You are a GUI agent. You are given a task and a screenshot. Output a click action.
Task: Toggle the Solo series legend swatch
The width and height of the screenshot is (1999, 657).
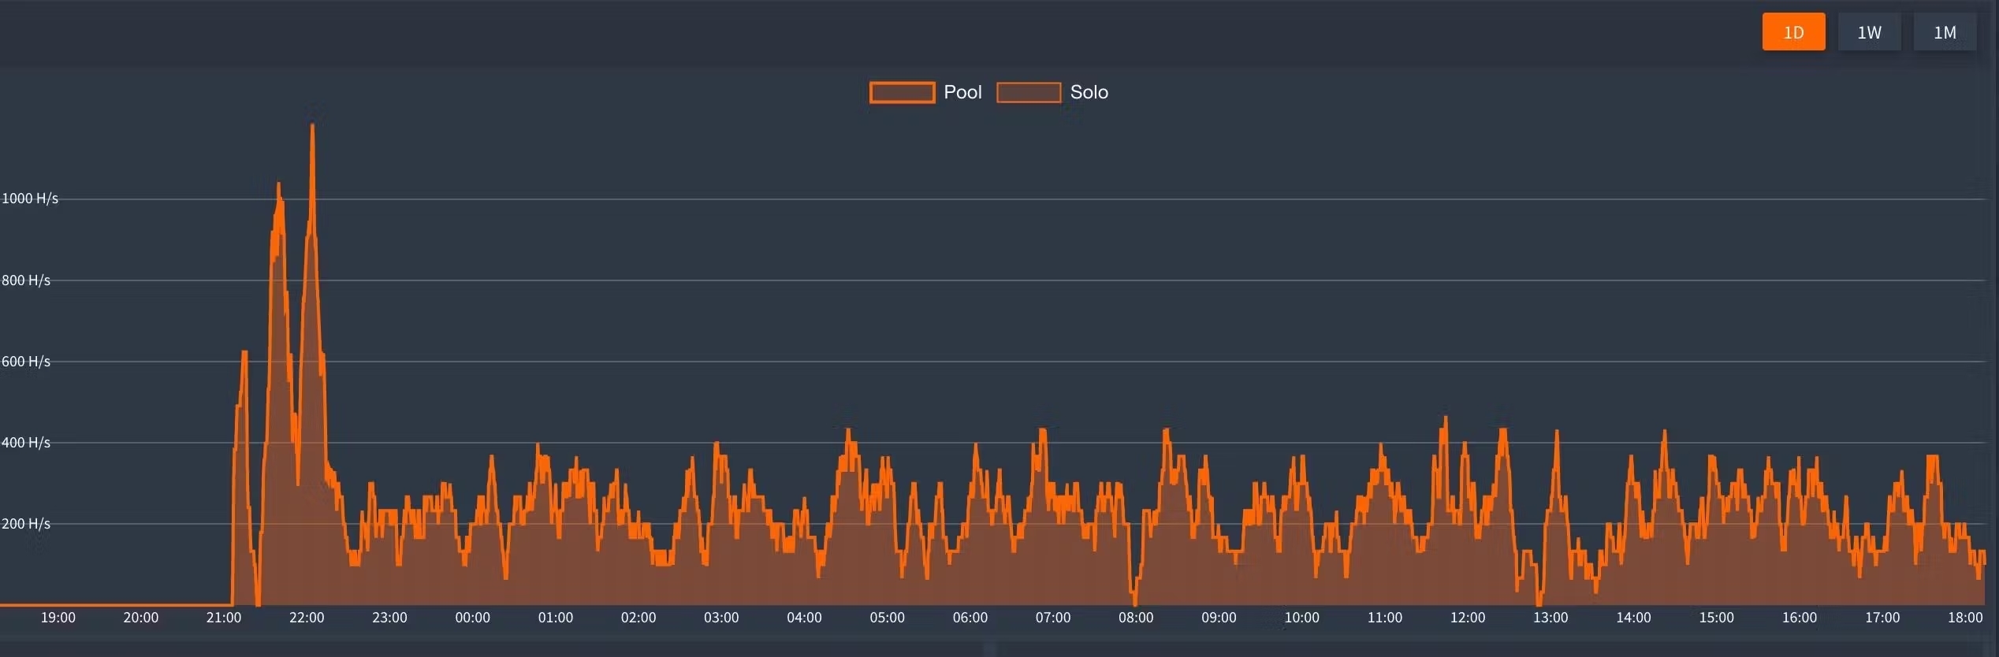1029,92
